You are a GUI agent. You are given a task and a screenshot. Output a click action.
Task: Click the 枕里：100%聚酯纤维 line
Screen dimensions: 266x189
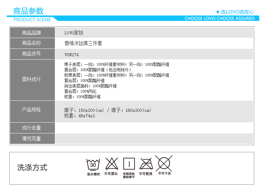point(82,97)
